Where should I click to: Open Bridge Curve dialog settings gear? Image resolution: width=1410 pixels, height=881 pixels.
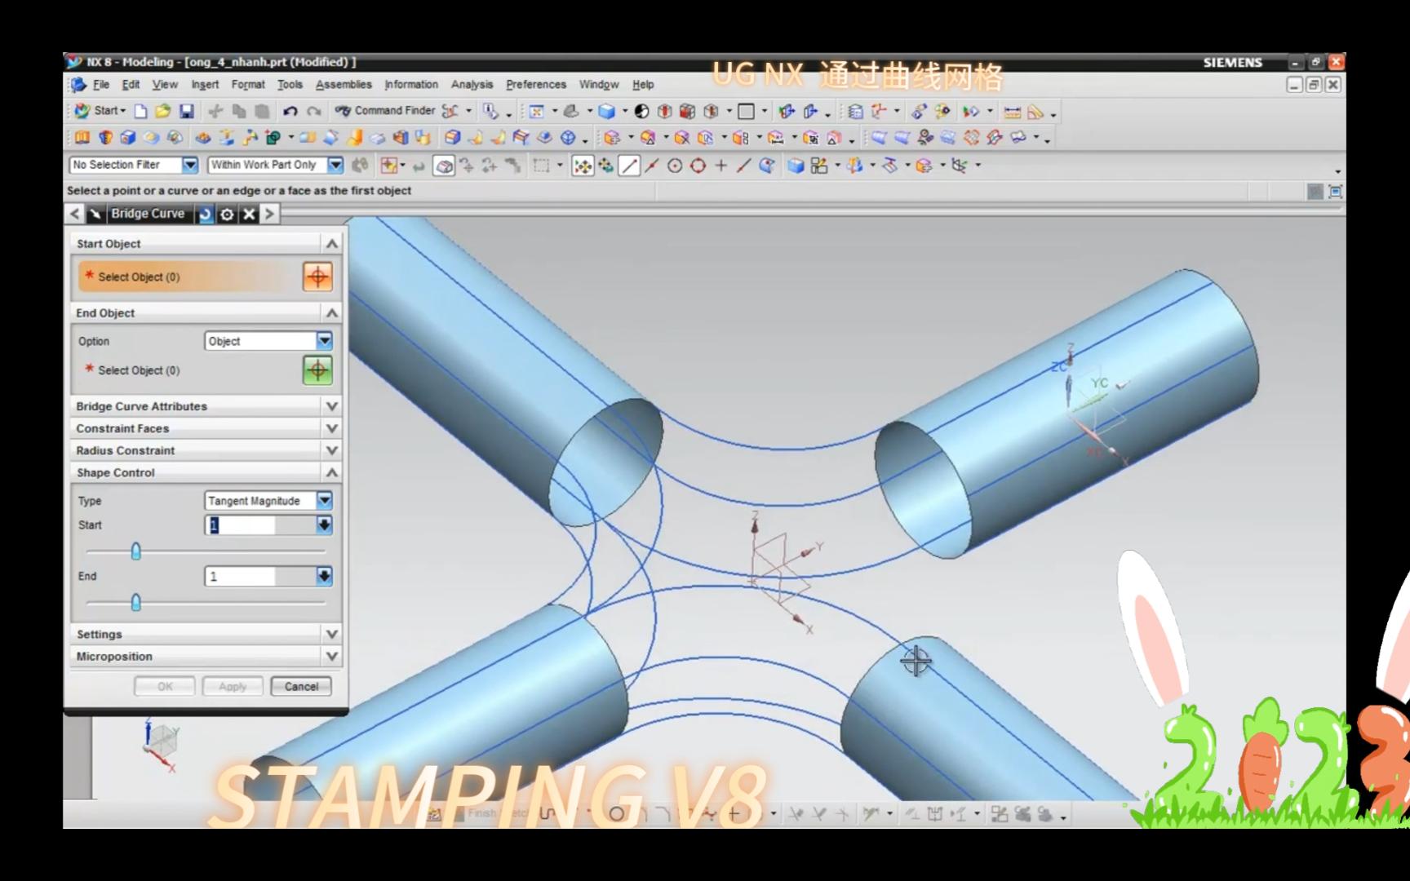coord(227,214)
